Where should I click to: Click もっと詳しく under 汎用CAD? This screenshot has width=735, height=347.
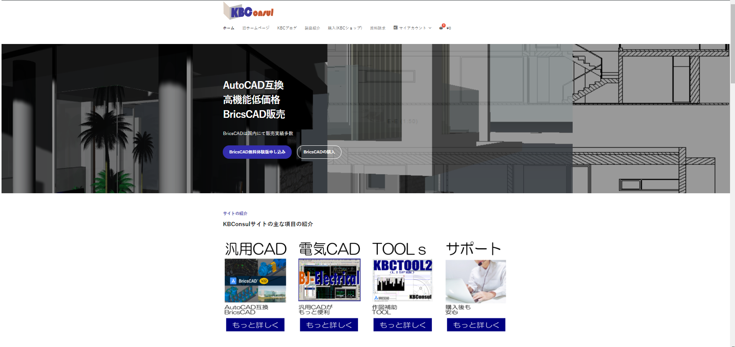click(x=255, y=325)
